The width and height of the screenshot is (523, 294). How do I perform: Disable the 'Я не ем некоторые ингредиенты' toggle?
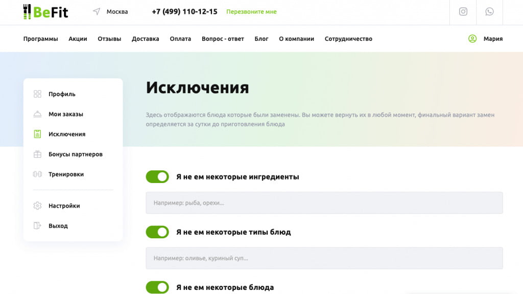[x=157, y=177]
